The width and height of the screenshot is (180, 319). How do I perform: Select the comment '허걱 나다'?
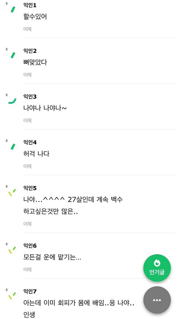point(36,154)
